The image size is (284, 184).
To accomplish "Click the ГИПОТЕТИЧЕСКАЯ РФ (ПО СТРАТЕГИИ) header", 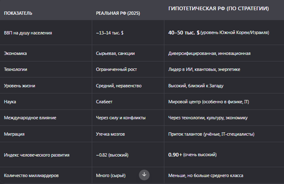I will pyautogui.click(x=218, y=9).
